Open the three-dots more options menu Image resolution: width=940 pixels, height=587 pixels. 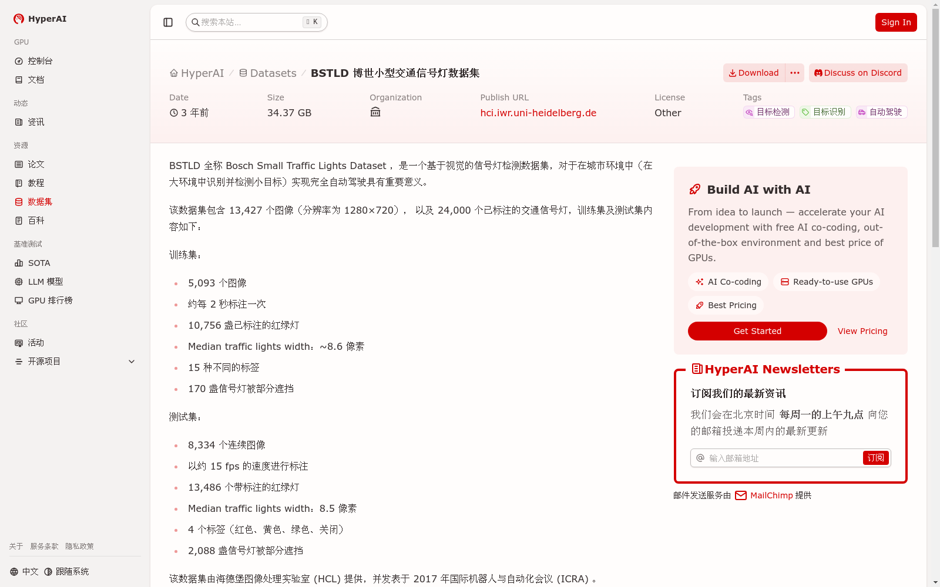tap(795, 73)
